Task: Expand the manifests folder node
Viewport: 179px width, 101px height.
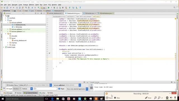Action: (x=6, y=18)
